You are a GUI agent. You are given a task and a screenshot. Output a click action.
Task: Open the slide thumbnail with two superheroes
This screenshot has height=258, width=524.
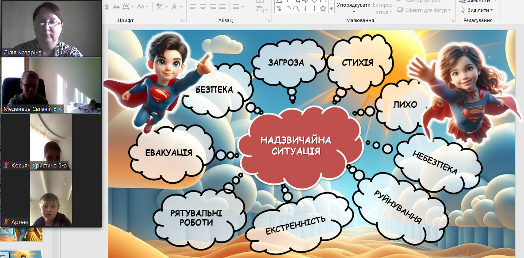pyautogui.click(x=21, y=234)
